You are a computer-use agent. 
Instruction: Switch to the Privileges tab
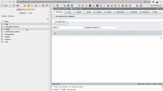pyautogui.click(x=132, y=12)
